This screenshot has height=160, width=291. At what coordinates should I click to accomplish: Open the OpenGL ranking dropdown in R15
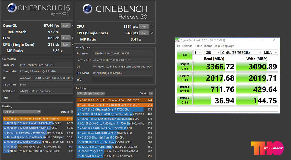(22, 112)
